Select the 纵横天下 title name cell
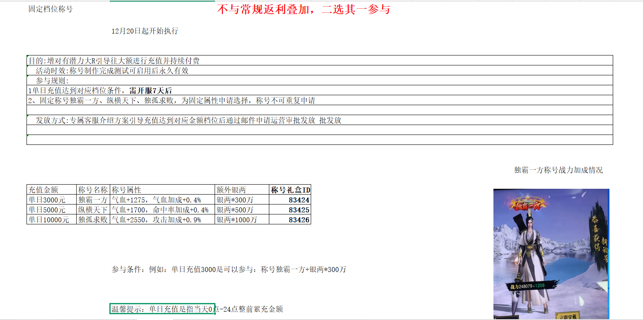The height and width of the screenshot is (320, 643). pyautogui.click(x=93, y=210)
